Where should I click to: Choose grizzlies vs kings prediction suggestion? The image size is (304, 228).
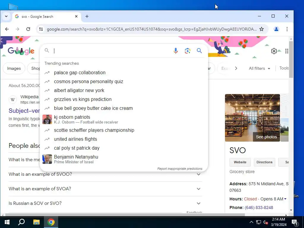tap(124, 99)
